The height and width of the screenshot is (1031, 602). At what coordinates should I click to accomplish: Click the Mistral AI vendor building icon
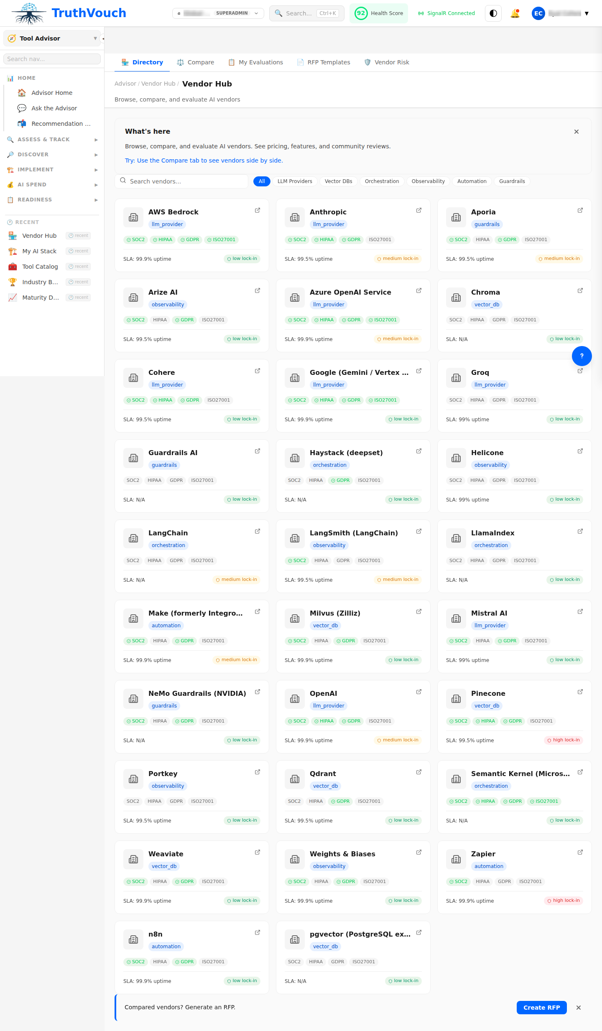[456, 619]
